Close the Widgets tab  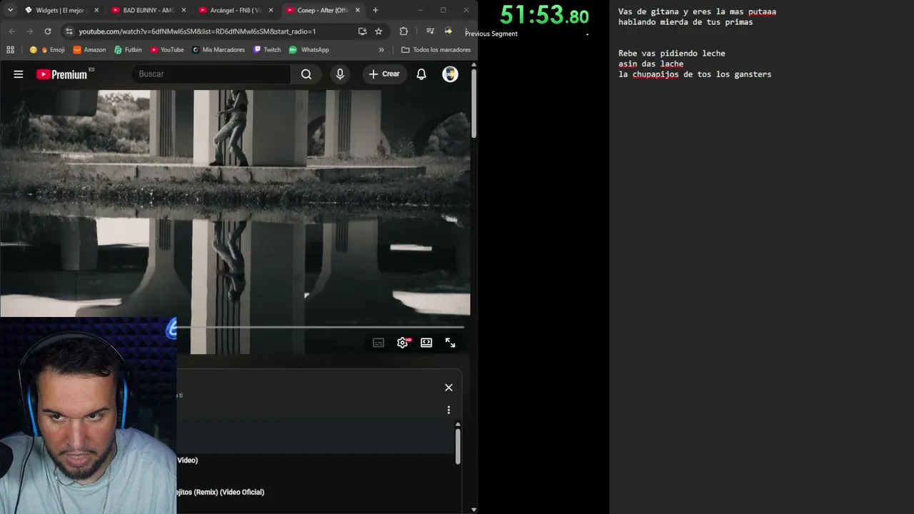96,10
